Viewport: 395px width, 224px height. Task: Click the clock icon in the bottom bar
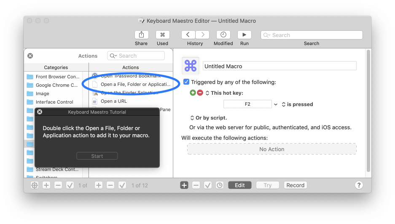[220, 185]
